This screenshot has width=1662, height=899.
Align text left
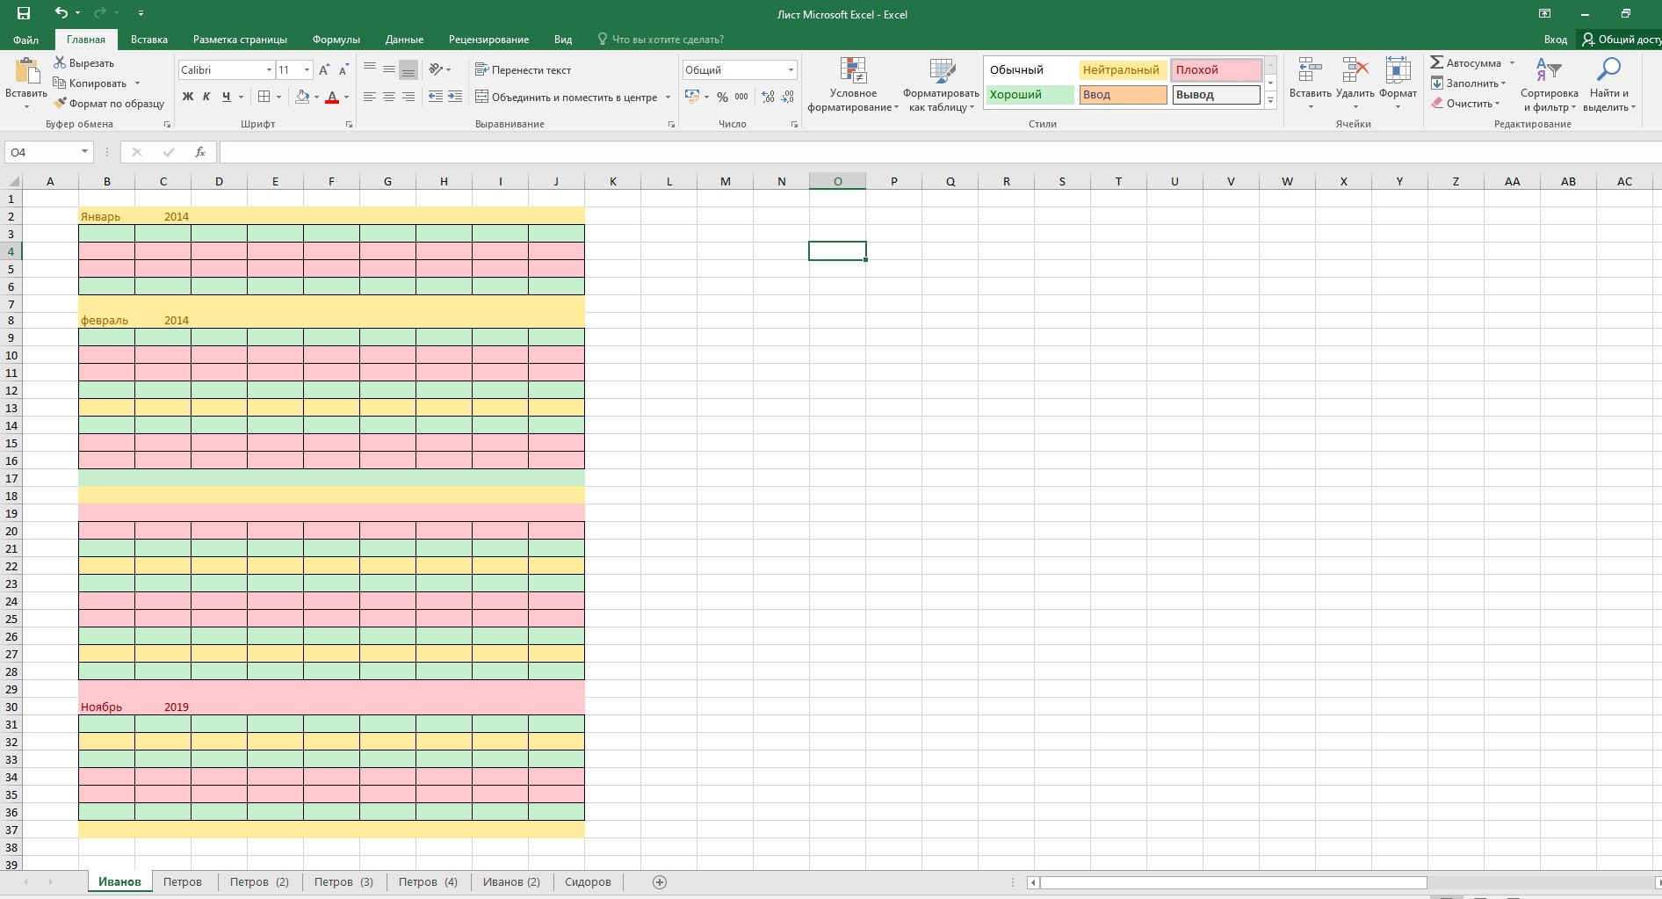coord(370,97)
